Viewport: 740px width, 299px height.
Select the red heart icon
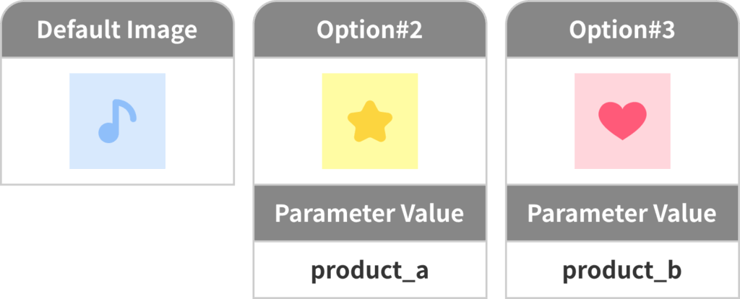(622, 121)
